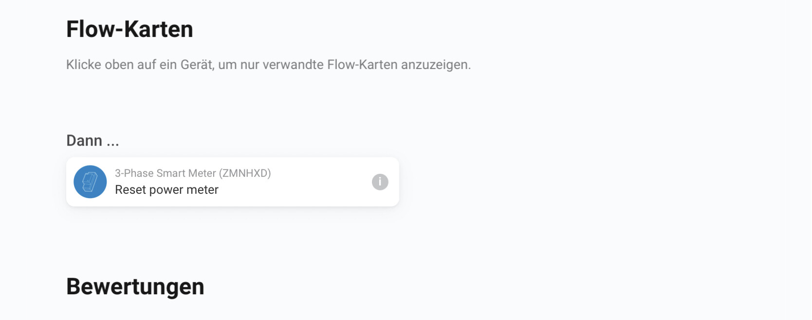Click the word "Gerät" in the hint sentence
The height and width of the screenshot is (320, 812).
click(x=197, y=65)
